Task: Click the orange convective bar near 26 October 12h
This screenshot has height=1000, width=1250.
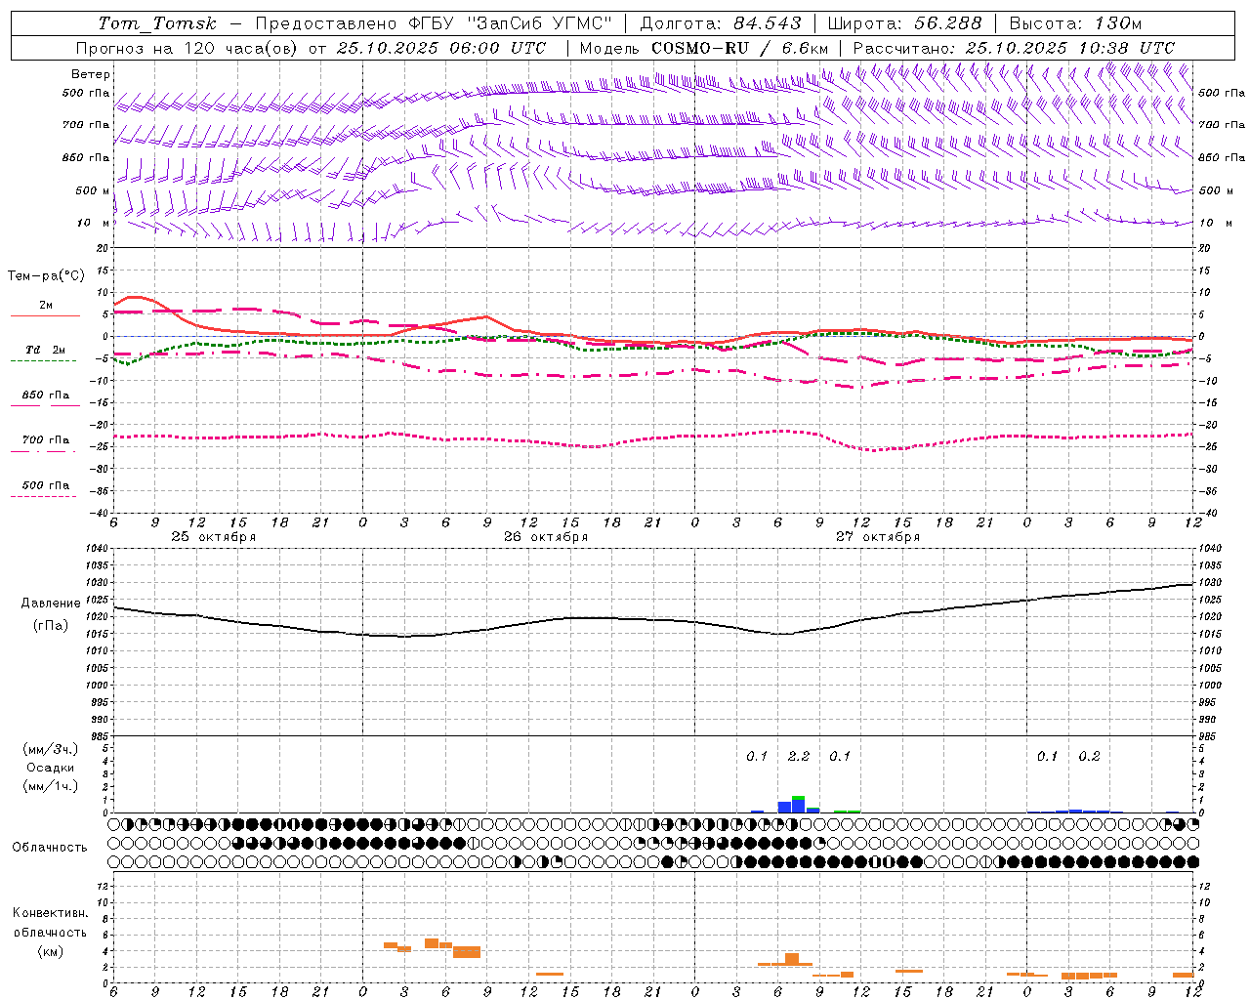Action: click(550, 974)
